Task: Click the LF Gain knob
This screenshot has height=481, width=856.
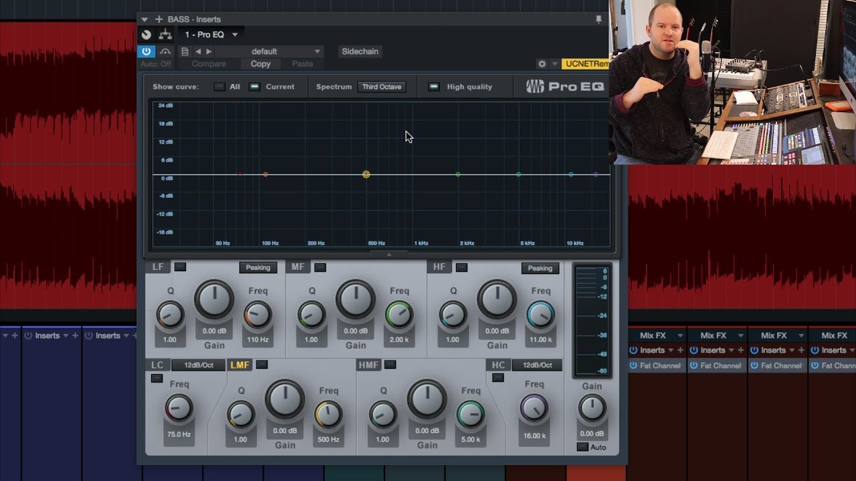Action: 214,299
